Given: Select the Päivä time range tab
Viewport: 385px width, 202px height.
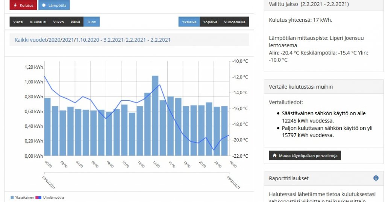Looking at the screenshot, I should pos(75,22).
